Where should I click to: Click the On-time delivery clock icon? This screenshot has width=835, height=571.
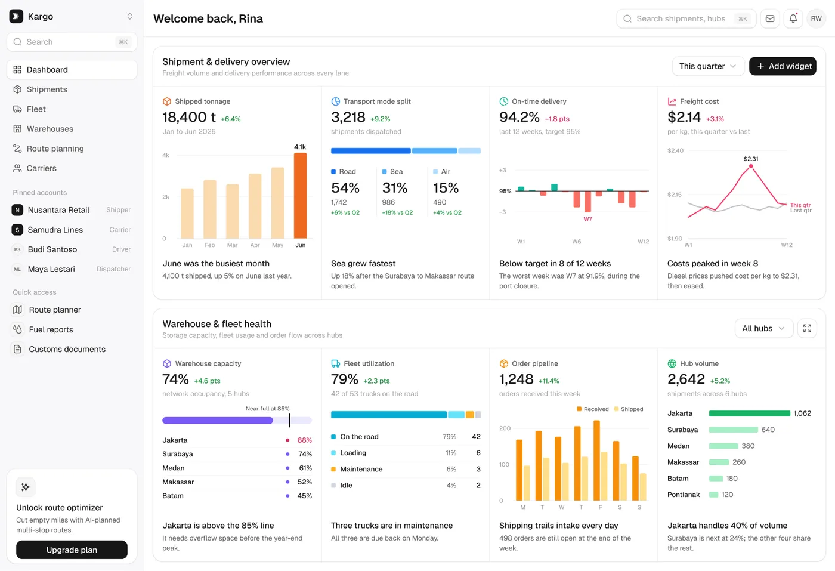click(504, 101)
